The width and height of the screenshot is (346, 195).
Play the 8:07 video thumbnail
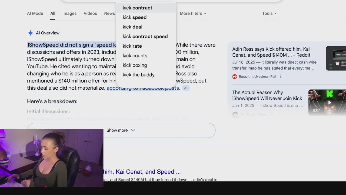click(x=327, y=102)
